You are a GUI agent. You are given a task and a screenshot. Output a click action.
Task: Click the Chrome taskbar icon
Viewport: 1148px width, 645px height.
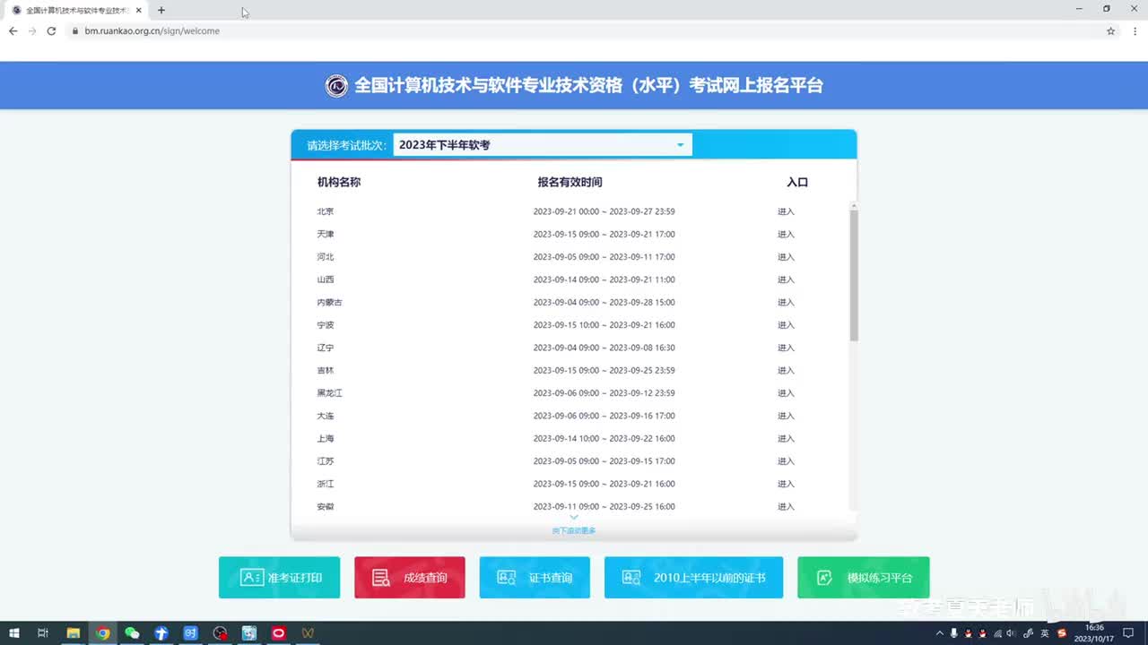point(103,633)
